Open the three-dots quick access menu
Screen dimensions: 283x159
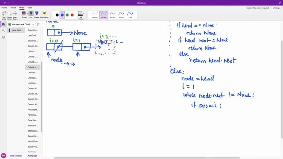12,3
